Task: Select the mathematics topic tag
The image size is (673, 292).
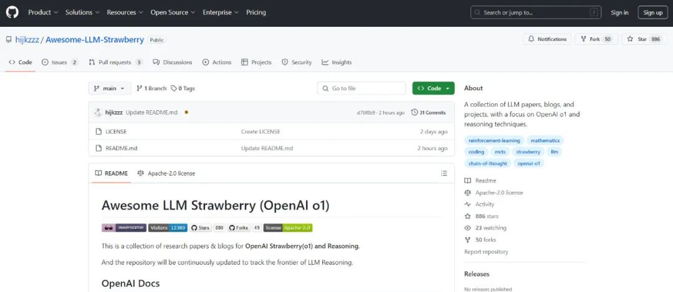Action: pyautogui.click(x=545, y=140)
